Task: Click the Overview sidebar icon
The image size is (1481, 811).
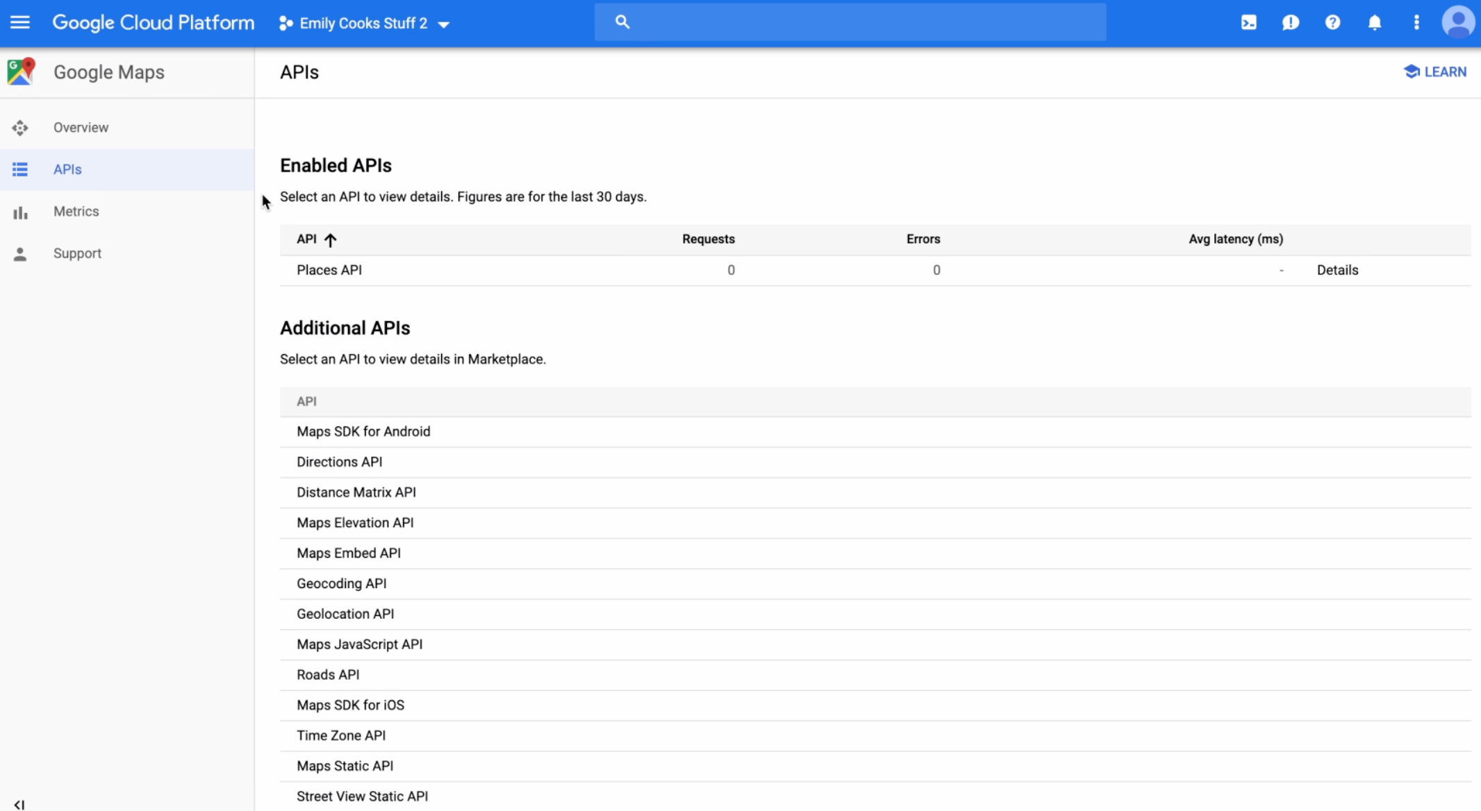Action: point(20,128)
